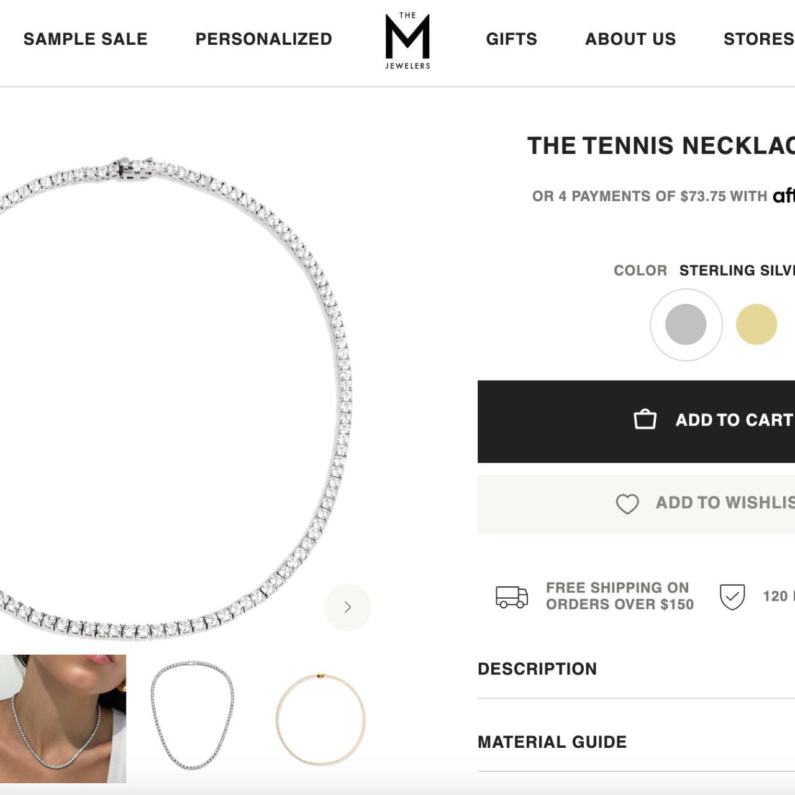
Task: Open the SAMPLE SALE menu
Action: coord(85,39)
